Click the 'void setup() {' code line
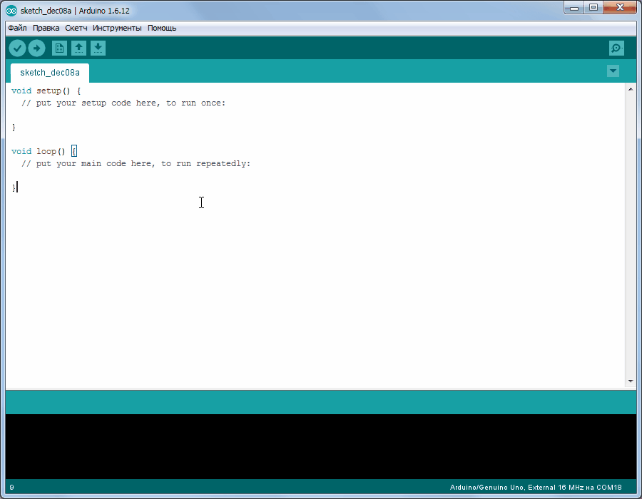This screenshot has width=642, height=499. click(46, 91)
